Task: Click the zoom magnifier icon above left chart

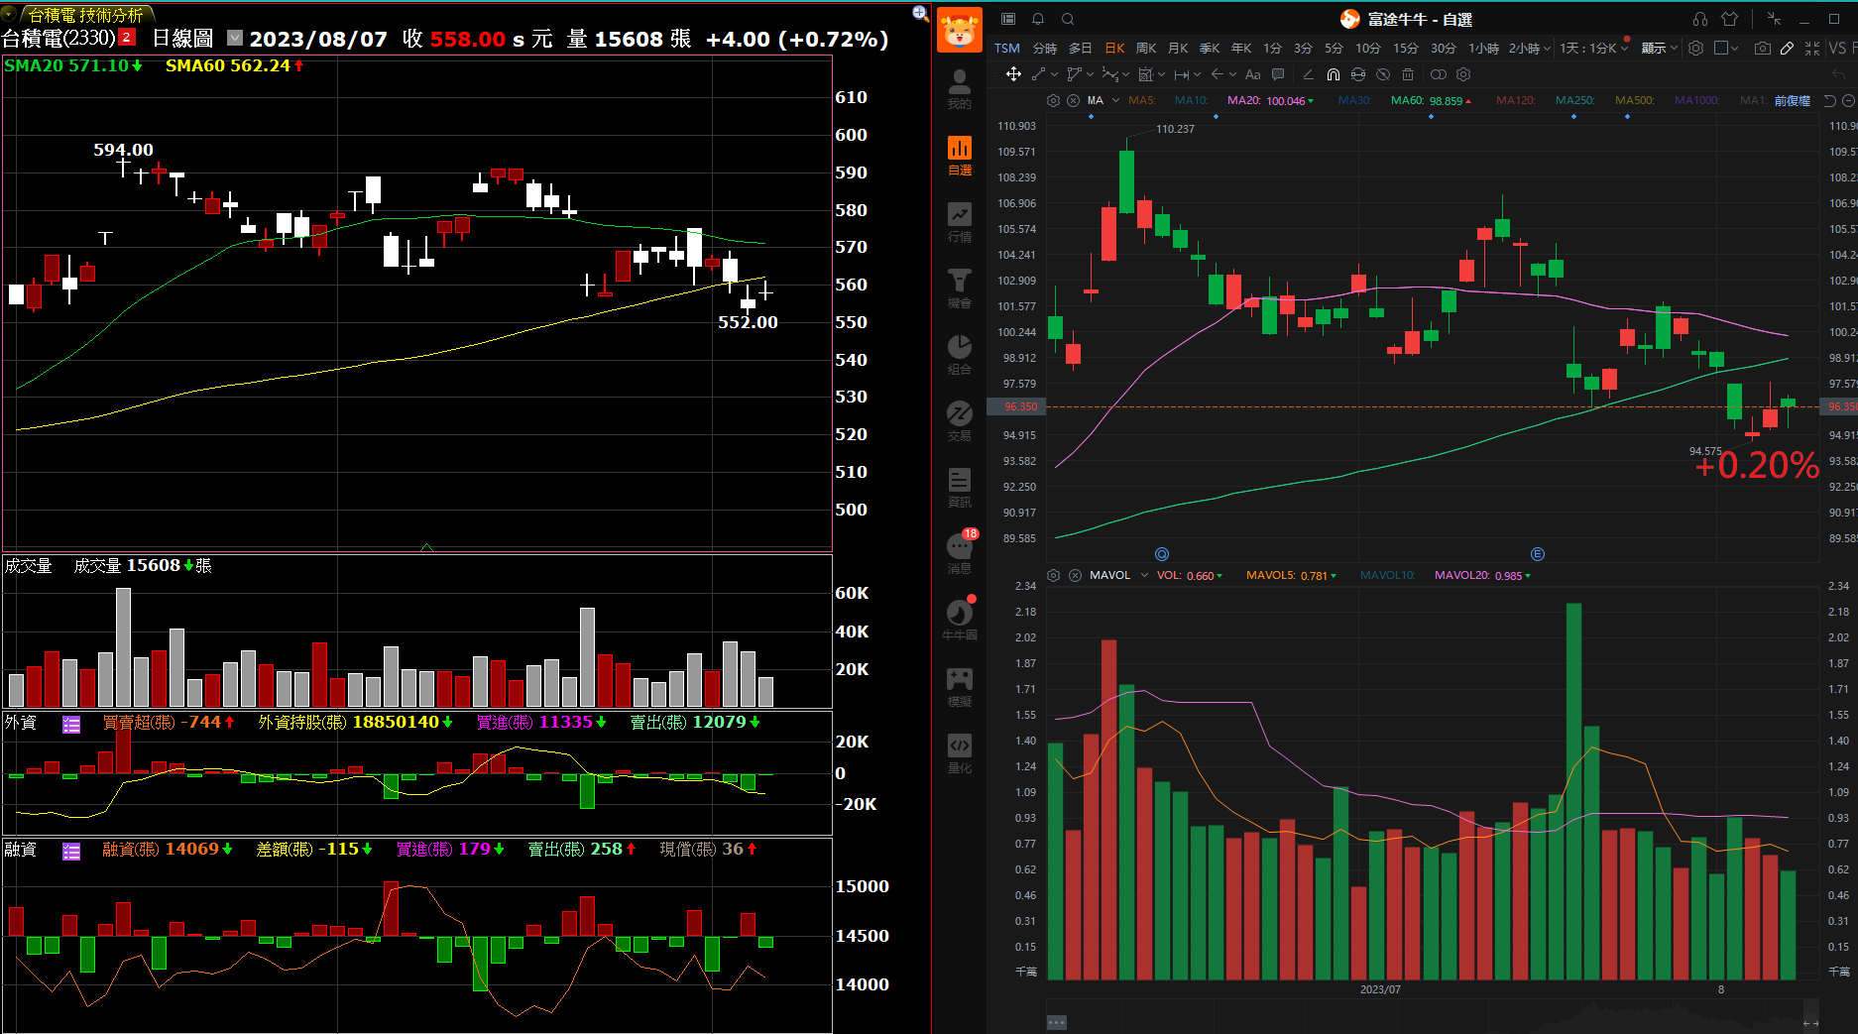Action: tap(920, 13)
